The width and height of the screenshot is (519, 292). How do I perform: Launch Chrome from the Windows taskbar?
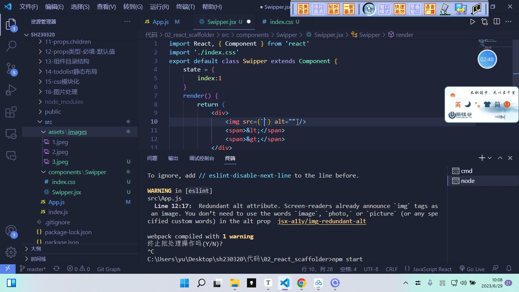click(x=301, y=283)
